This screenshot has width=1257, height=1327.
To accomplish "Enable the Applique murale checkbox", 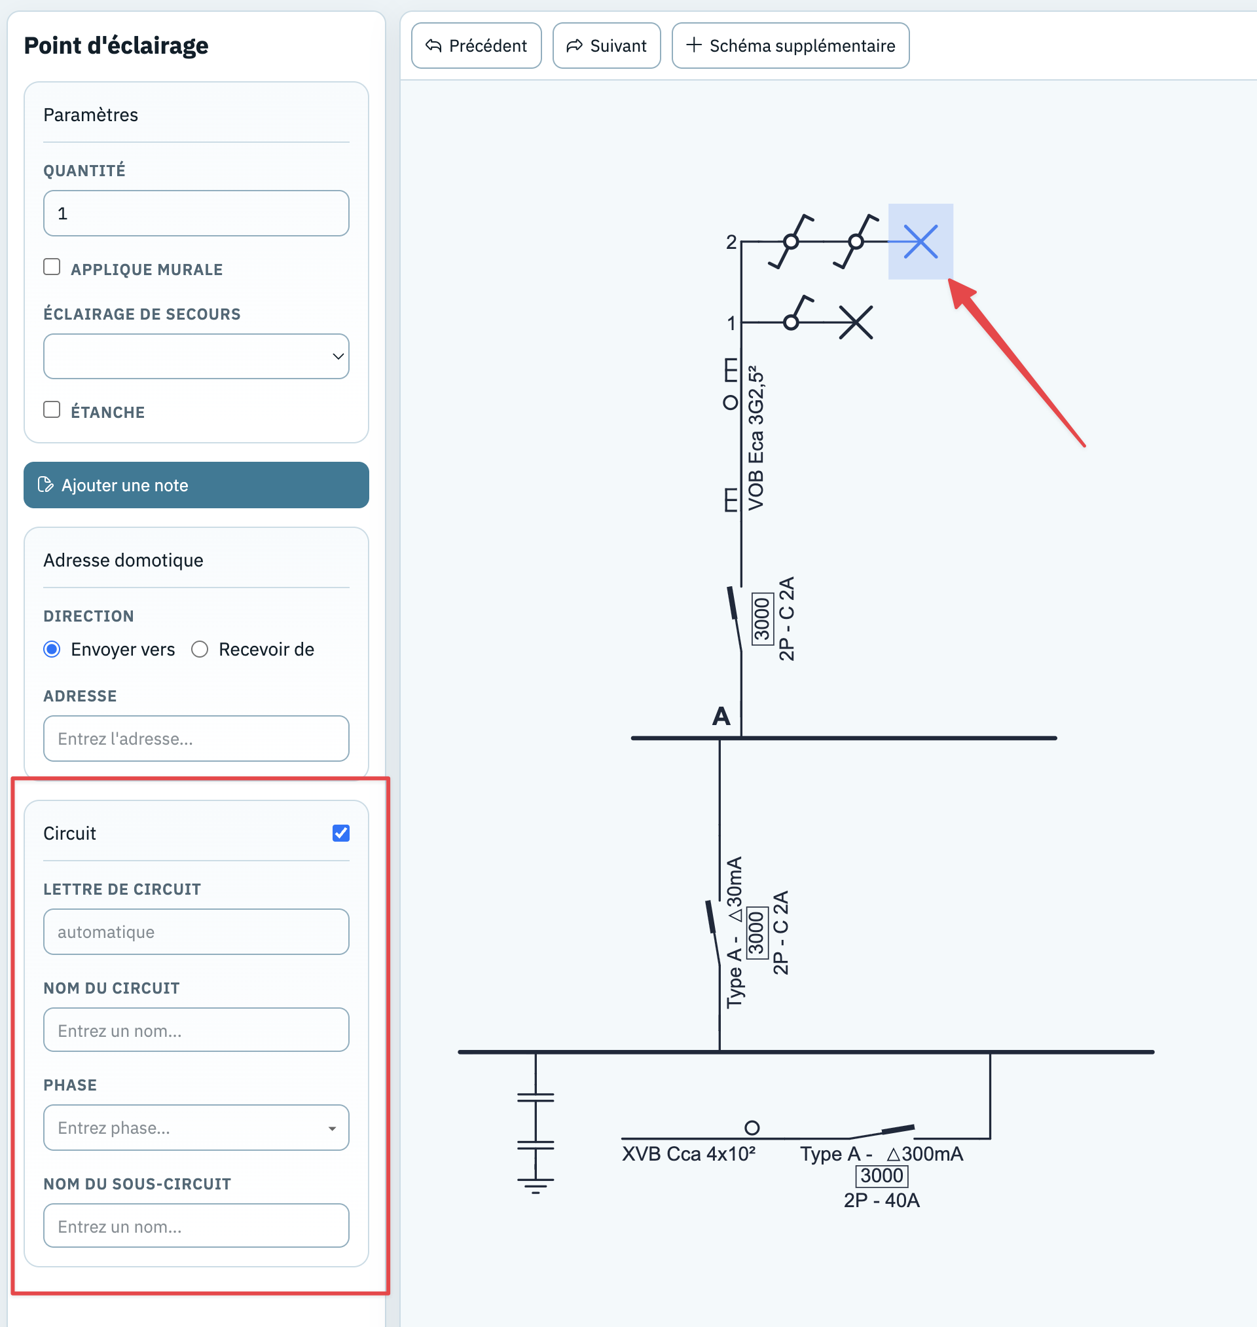I will coord(52,267).
